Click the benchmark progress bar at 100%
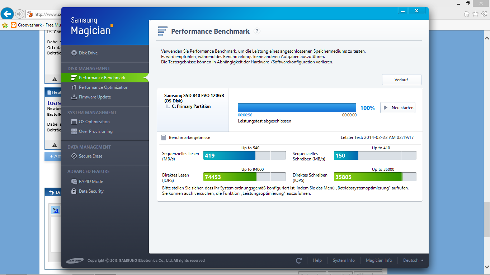The width and height of the screenshot is (490, 275). click(x=297, y=108)
